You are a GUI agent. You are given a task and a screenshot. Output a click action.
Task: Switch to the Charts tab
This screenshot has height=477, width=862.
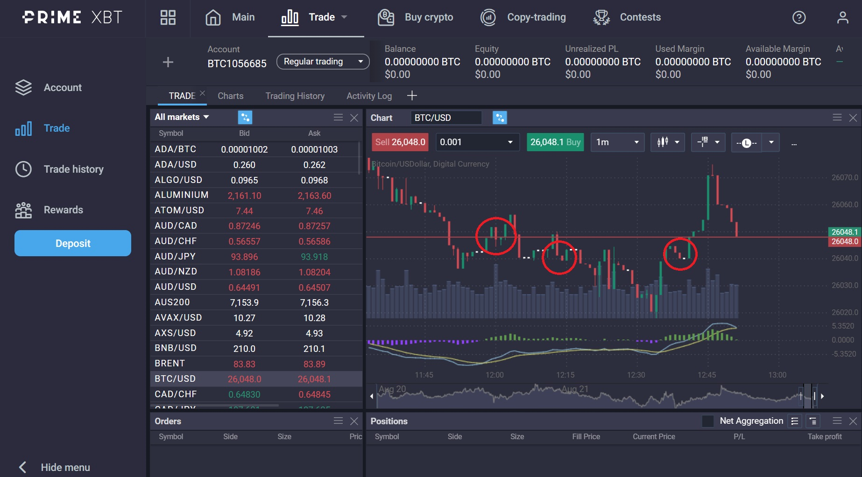[230, 96]
